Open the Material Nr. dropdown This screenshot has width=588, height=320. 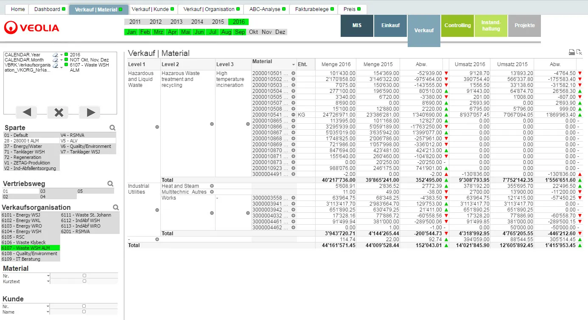point(48,276)
